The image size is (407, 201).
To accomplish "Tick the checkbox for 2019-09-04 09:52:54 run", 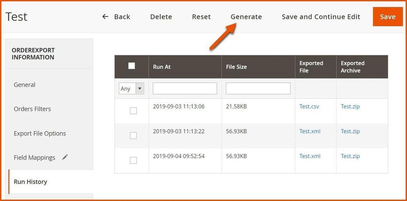I will tap(133, 160).
